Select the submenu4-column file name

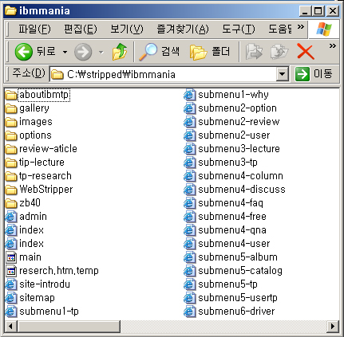[240, 176]
